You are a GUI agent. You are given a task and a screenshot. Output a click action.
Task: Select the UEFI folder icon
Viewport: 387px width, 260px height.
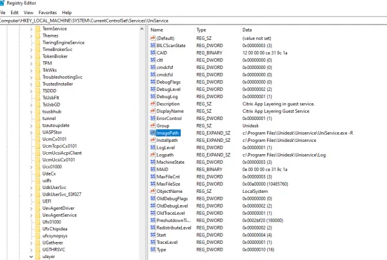point(38,201)
